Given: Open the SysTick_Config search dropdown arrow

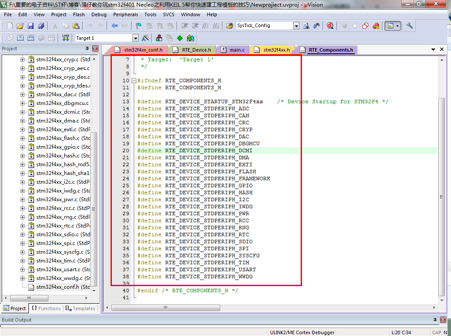Looking at the screenshot, I should point(296,26).
